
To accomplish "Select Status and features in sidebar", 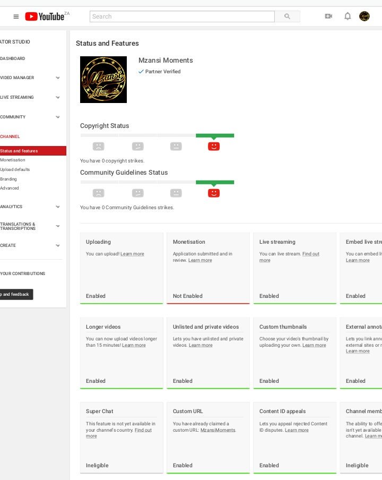I will pos(33,151).
